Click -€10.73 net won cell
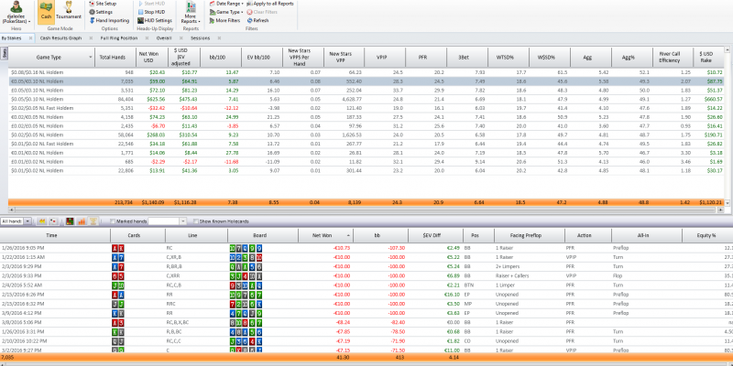733x366 pixels. [x=341, y=248]
